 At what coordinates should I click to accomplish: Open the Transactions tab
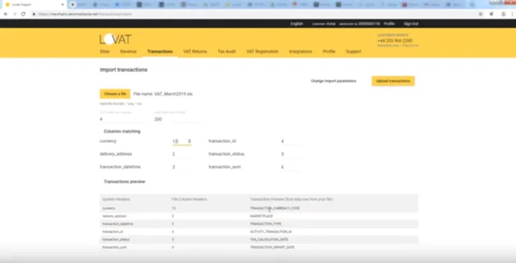pos(160,51)
